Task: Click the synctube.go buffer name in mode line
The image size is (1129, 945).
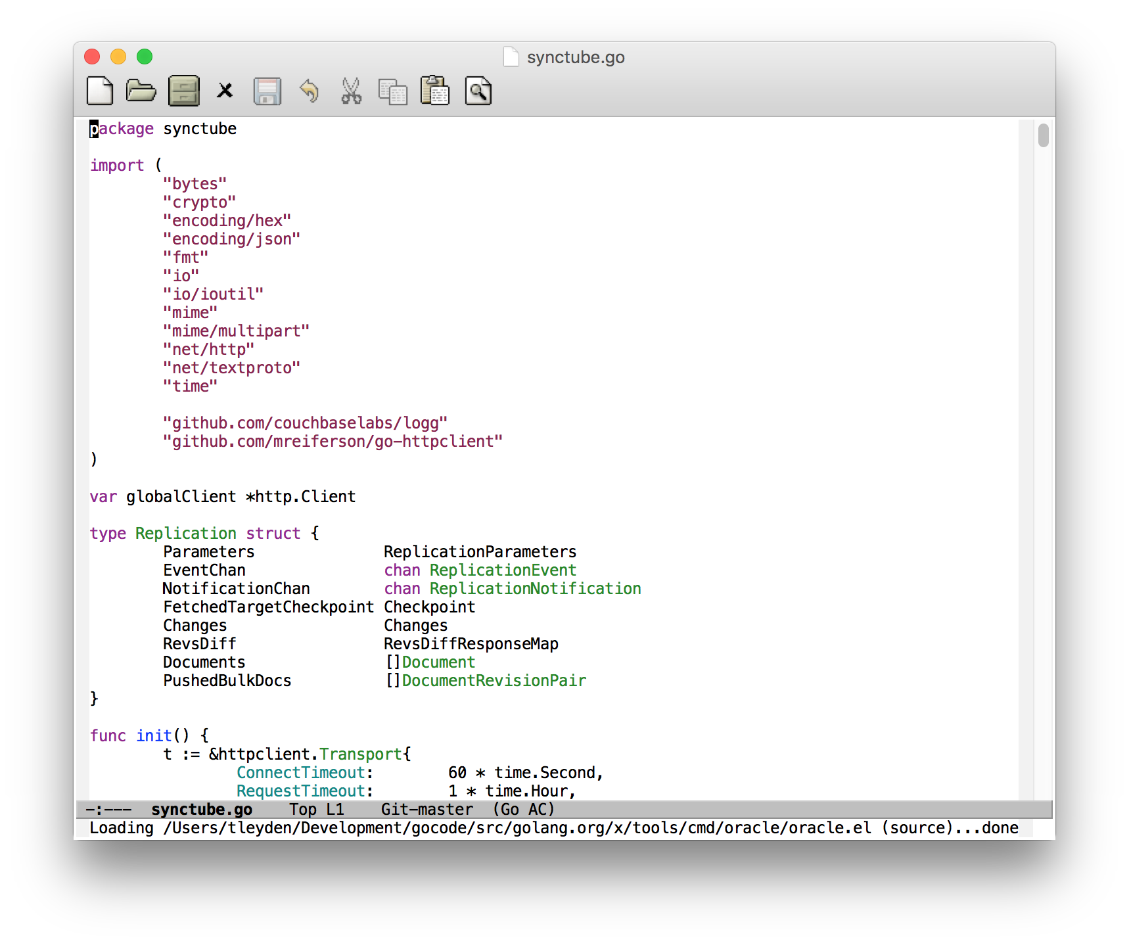Action: point(202,810)
